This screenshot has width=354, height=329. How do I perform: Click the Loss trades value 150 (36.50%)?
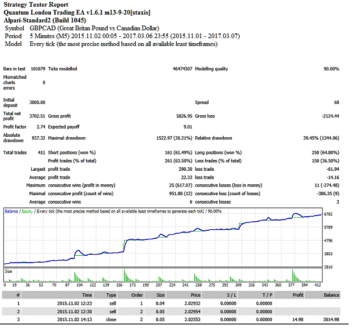325,161
